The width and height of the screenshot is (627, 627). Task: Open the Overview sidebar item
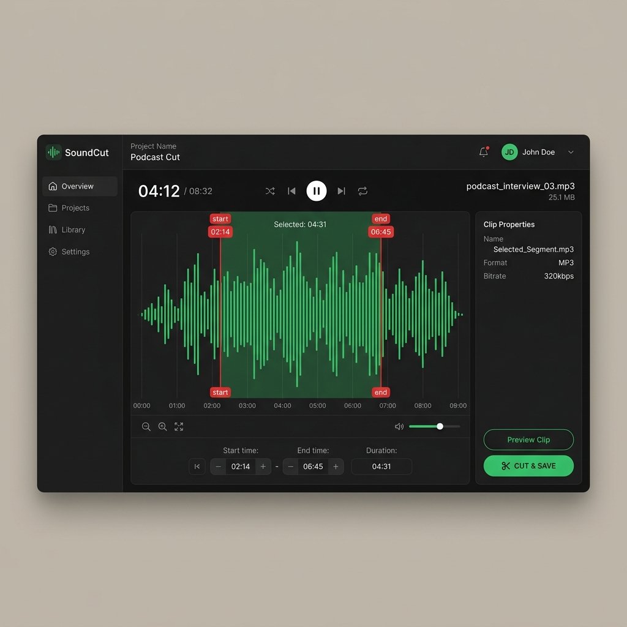click(x=80, y=186)
